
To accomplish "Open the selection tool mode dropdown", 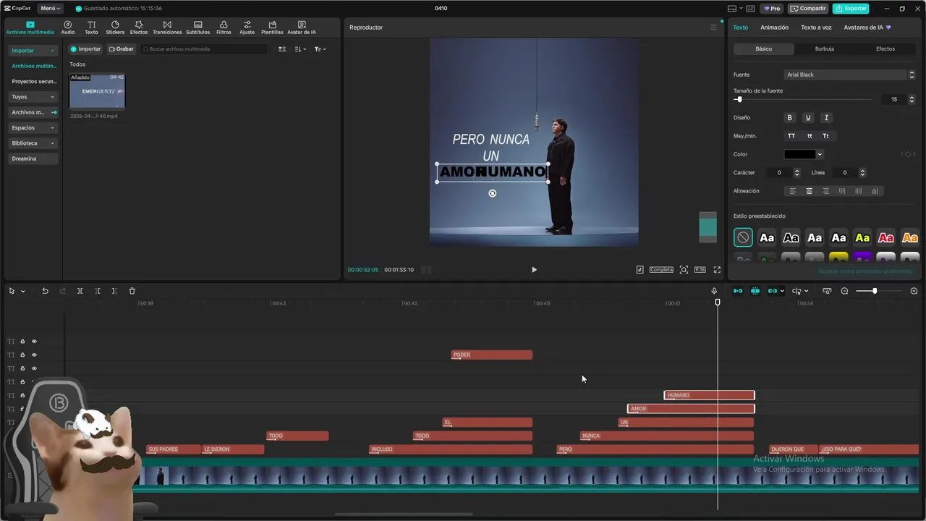I will coord(22,291).
